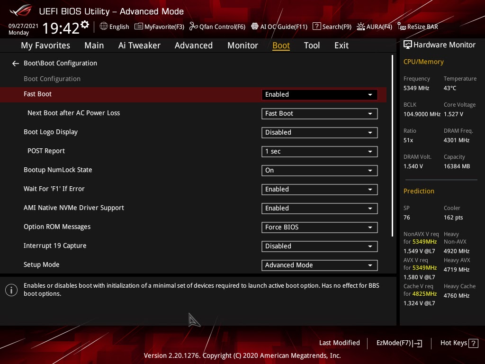Viewport: 485px width, 364px height.
Task: Click the Hot Keys question mark icon
Action: point(473,343)
